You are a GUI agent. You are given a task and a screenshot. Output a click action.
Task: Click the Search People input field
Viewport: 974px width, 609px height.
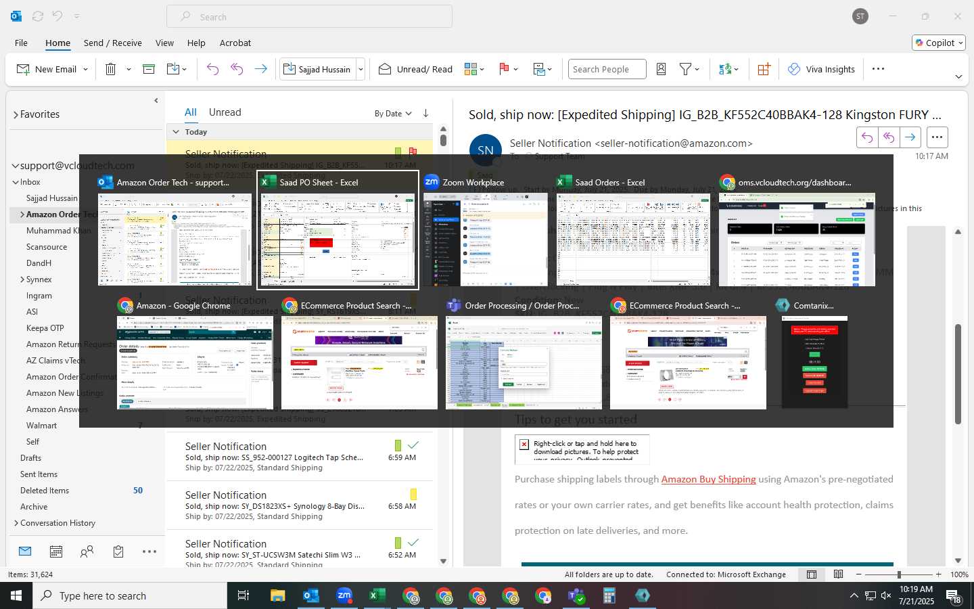click(607, 69)
